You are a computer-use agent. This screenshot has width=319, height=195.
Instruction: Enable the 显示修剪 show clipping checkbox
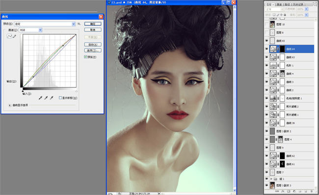click(60, 98)
